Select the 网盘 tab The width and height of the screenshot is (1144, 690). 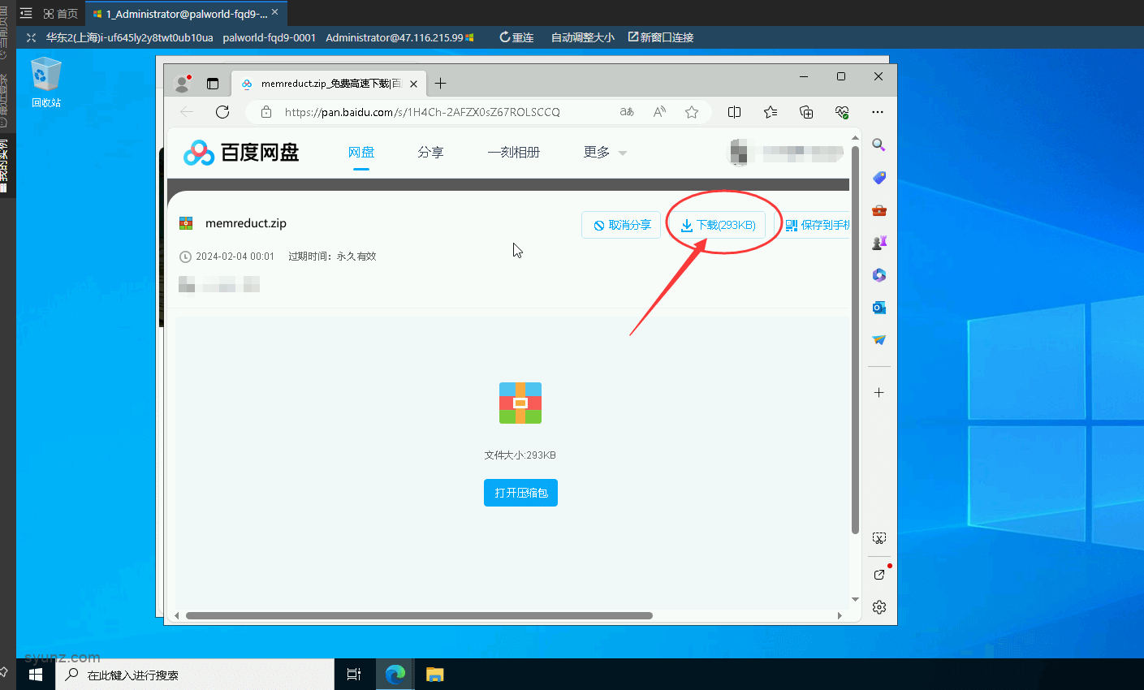pos(361,153)
